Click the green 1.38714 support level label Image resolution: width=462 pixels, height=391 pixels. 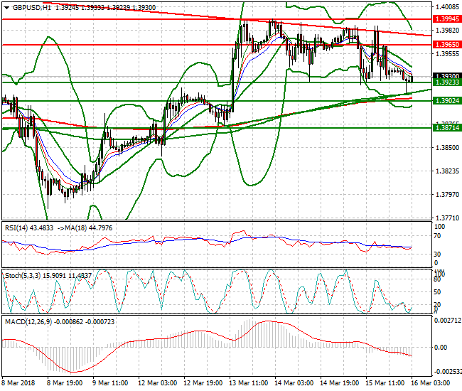(x=447, y=128)
